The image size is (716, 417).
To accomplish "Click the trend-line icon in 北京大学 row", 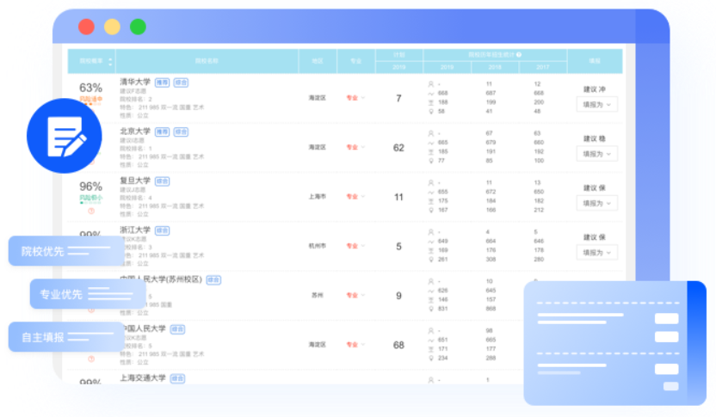I will pyautogui.click(x=430, y=143).
